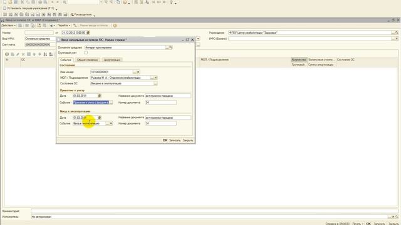Open calendar next to document date 31.12.2012

tap(88, 32)
